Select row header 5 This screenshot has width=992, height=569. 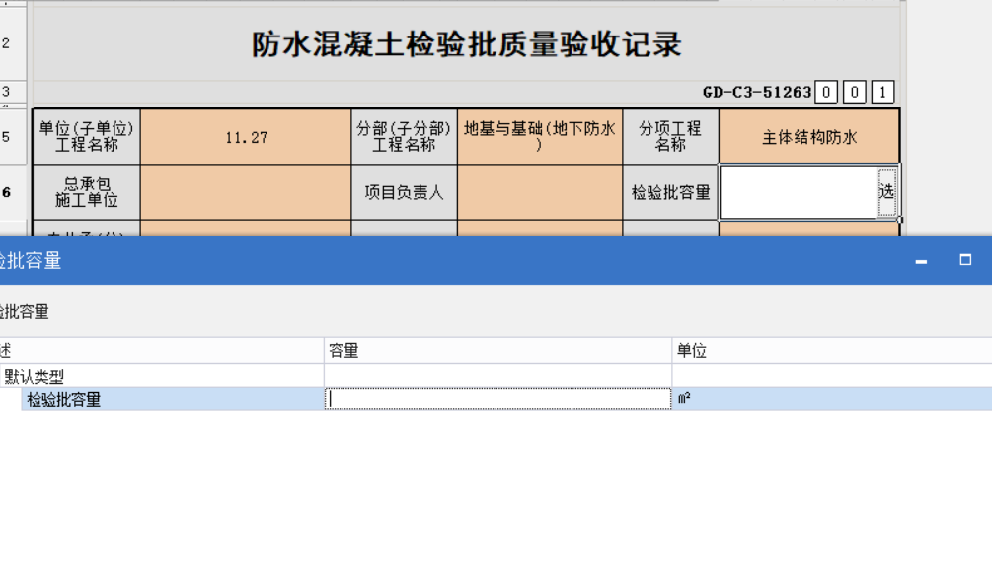(7, 137)
